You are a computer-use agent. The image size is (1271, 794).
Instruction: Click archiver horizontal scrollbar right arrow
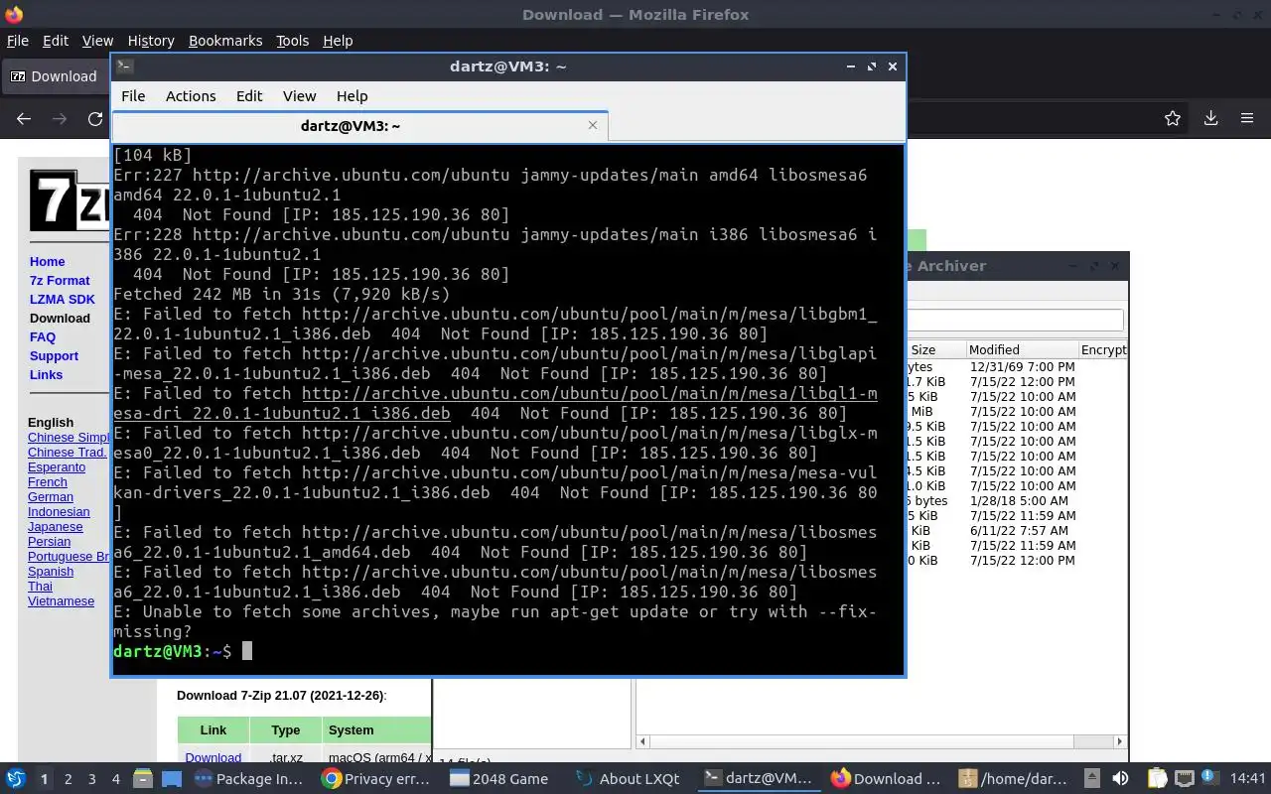[x=1119, y=741]
